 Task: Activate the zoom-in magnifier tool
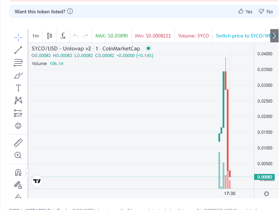click(x=18, y=155)
